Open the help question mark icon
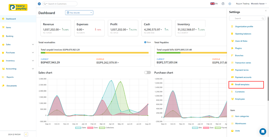 223,4
